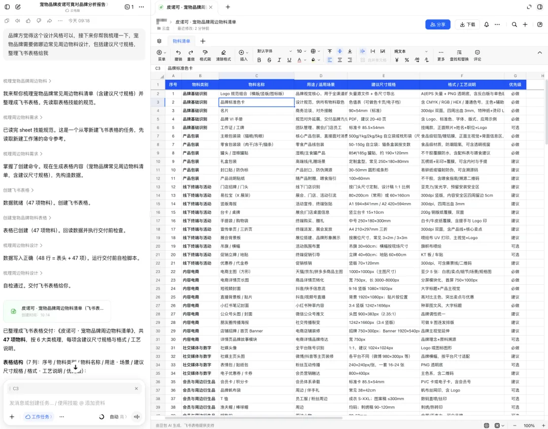Open the 默认字体 font dropdown
Screen dimensions: 548x429
(x=275, y=51)
